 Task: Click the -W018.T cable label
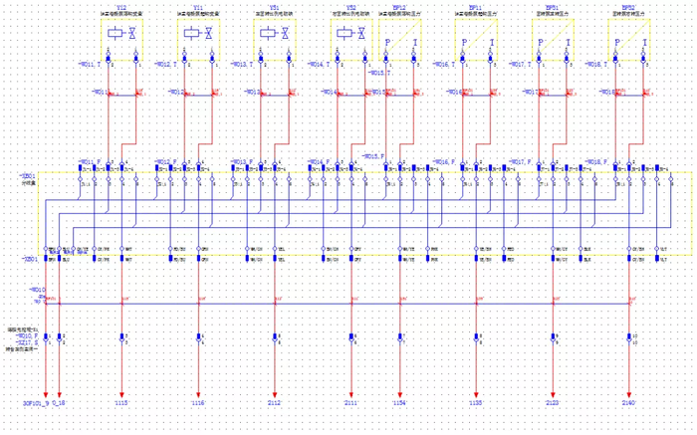pyautogui.click(x=595, y=64)
